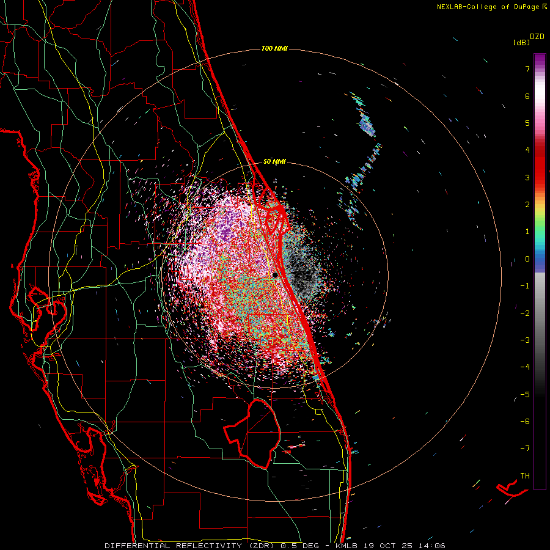
Task: Click the 6 value on the color scale
Action: [527, 96]
